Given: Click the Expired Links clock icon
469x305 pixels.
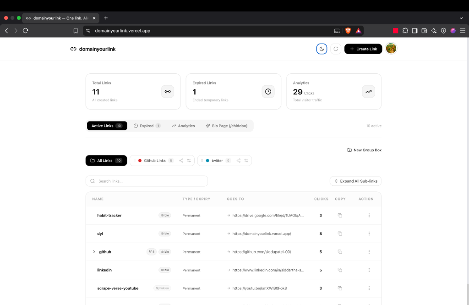Looking at the screenshot, I should click(268, 91).
